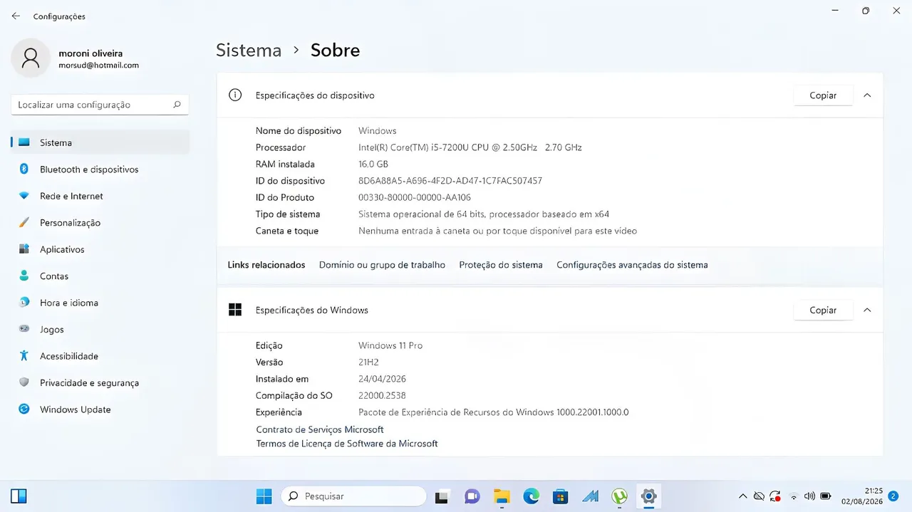Open File Explorer from the taskbar

502,496
